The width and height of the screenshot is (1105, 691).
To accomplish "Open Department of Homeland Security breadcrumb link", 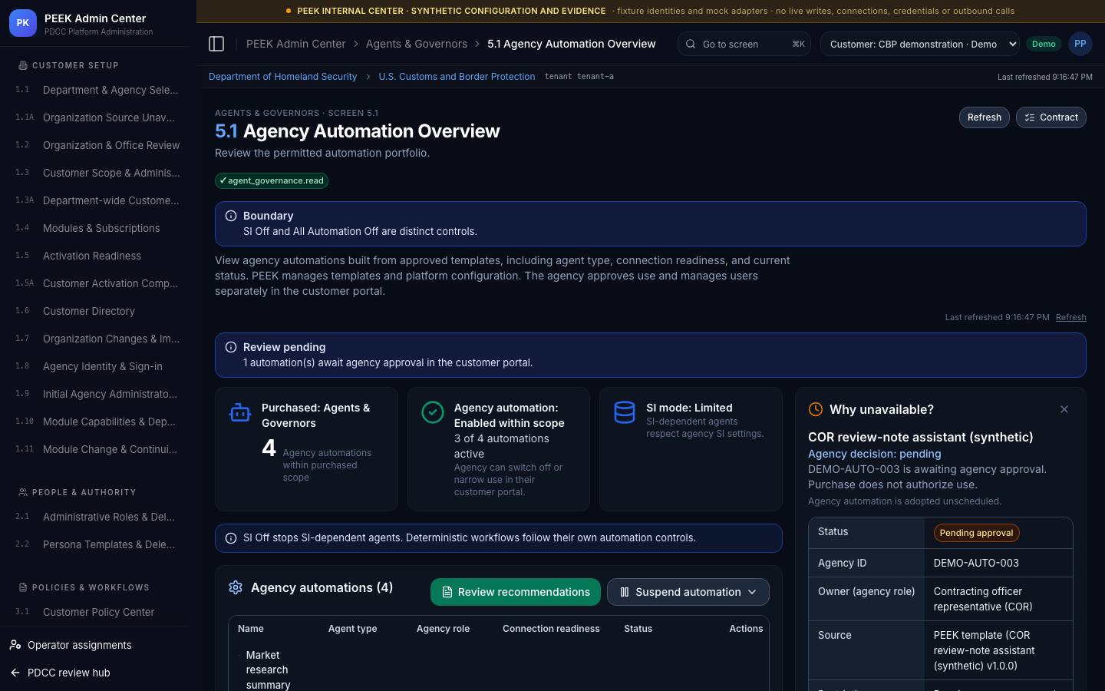I will click(282, 77).
